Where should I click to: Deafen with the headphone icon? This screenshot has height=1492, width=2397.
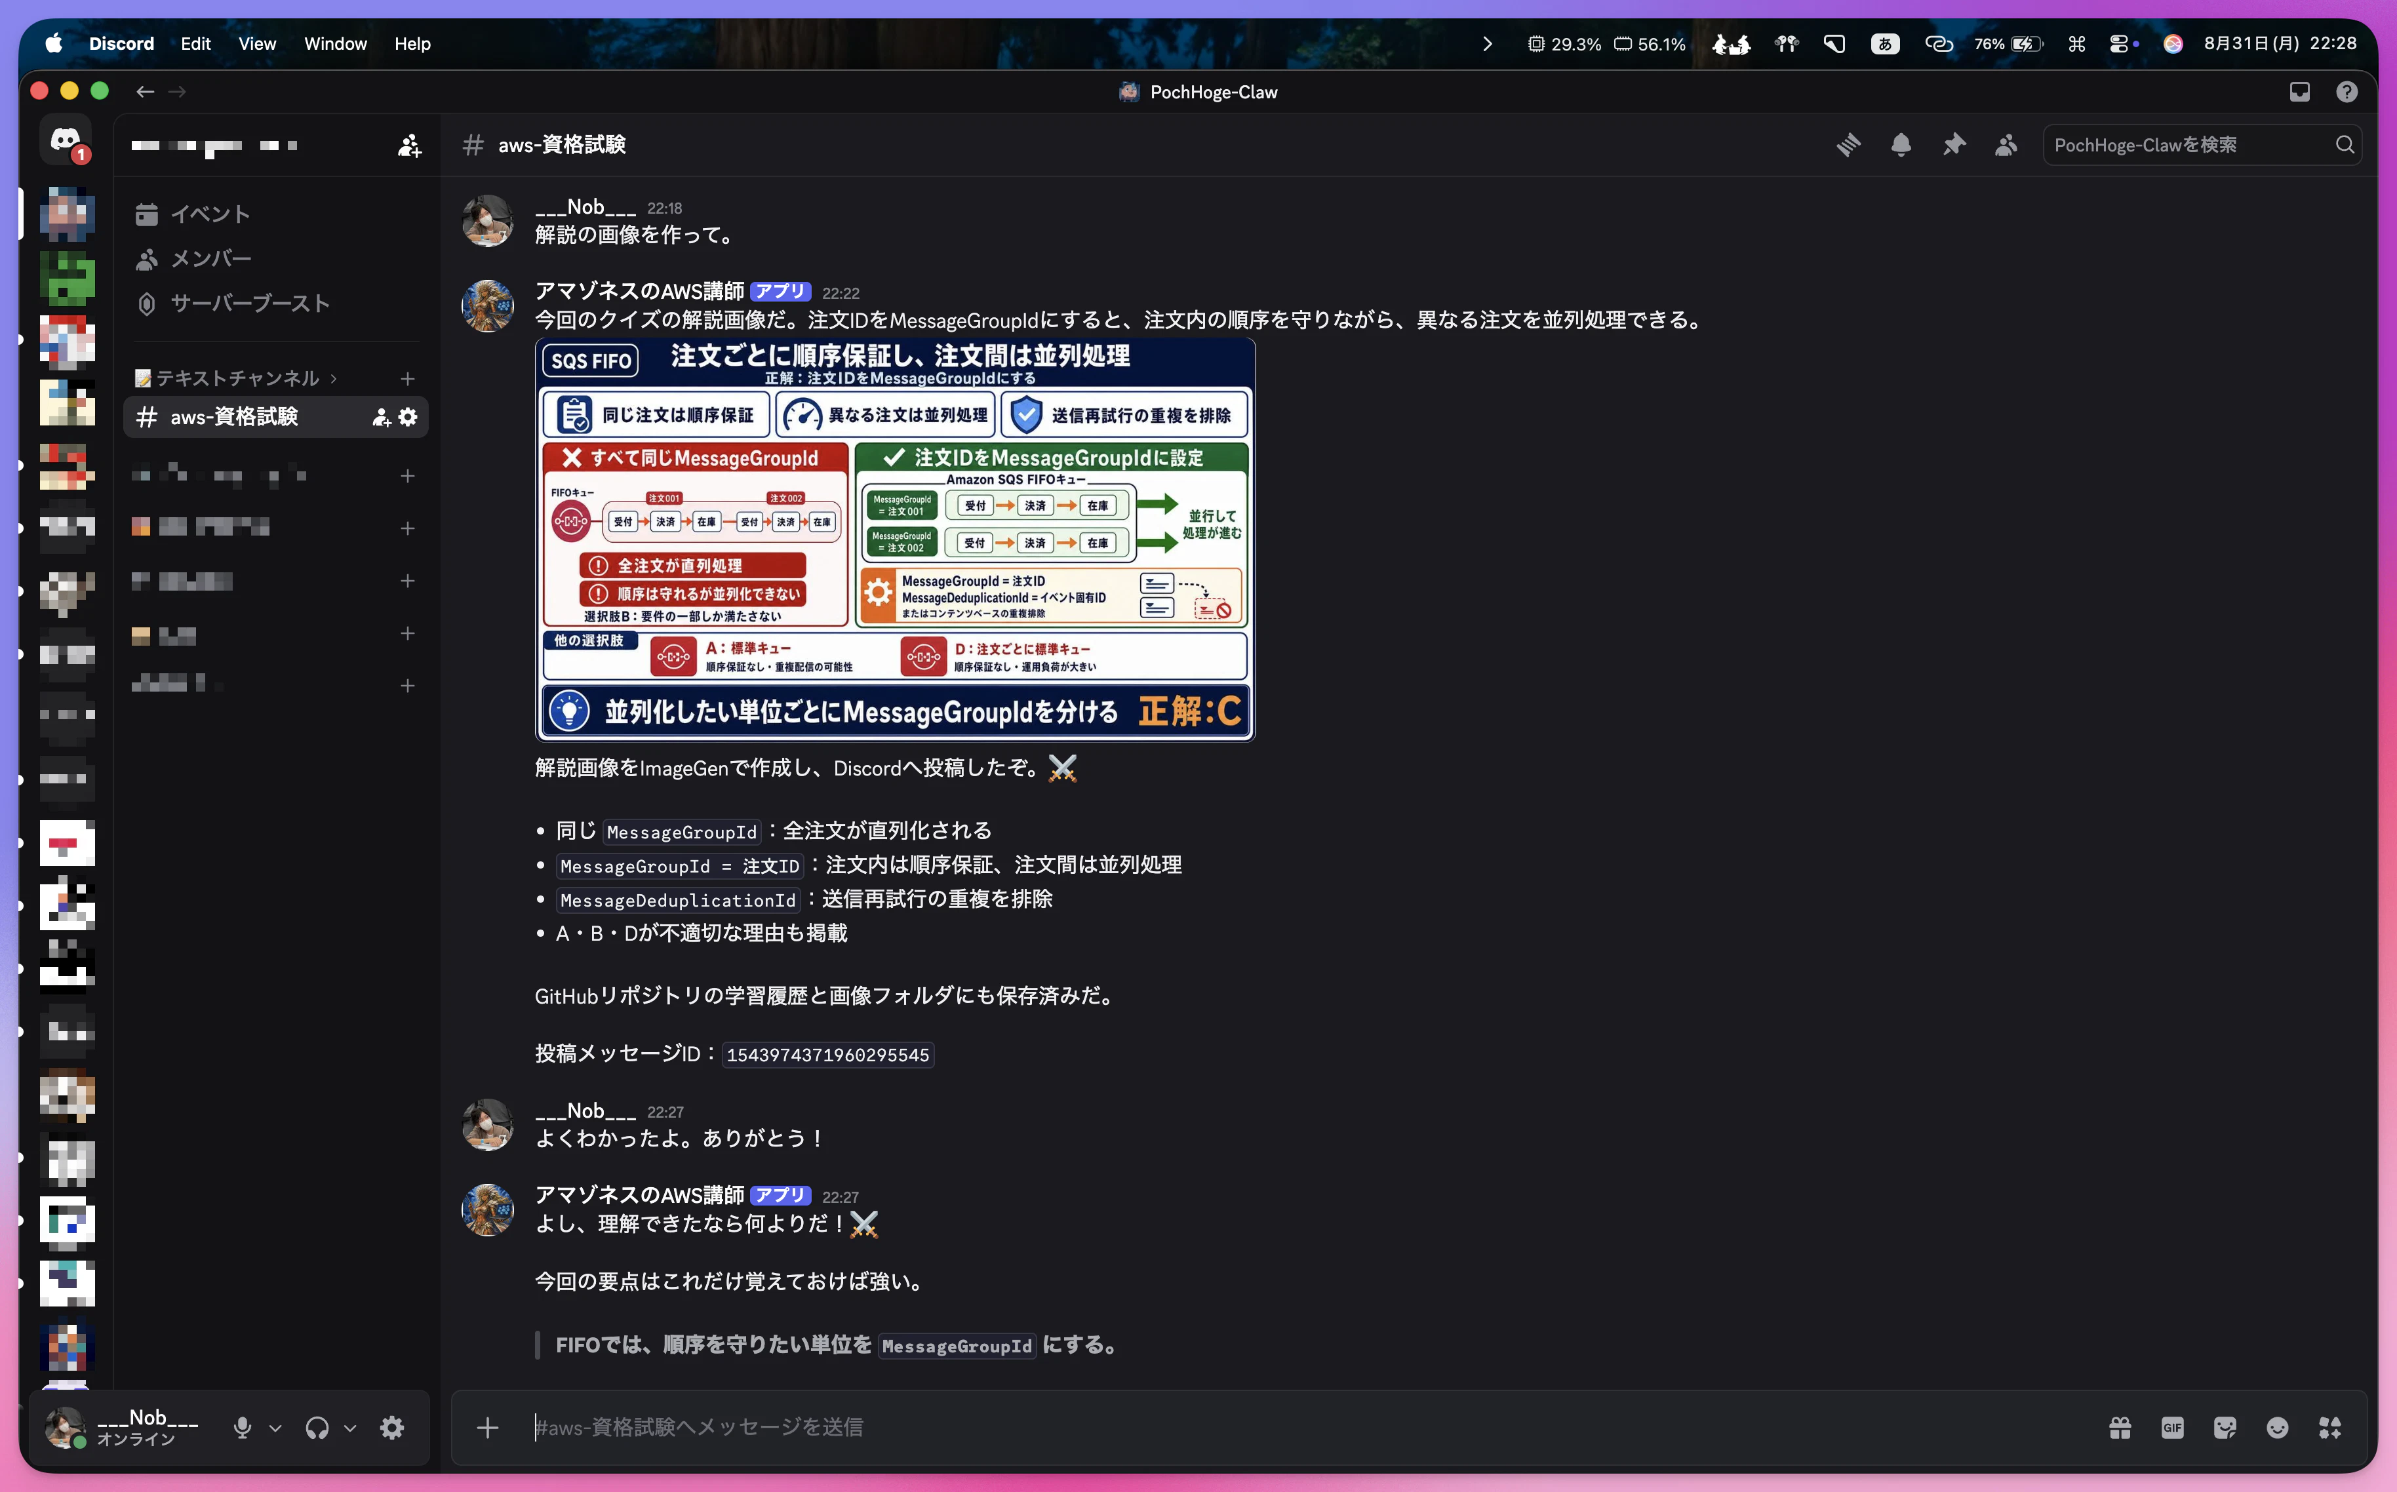pos(317,1428)
